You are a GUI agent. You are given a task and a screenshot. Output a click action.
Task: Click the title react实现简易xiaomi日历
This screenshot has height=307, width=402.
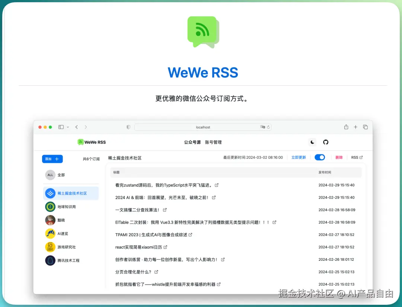139,247
